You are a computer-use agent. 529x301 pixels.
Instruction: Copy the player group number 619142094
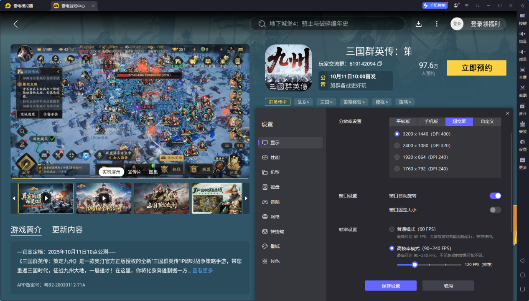380,64
